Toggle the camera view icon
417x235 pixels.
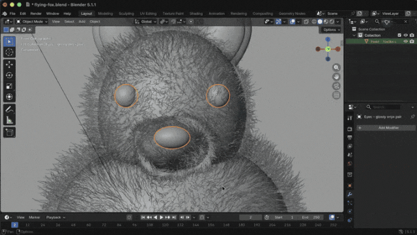tap(336, 86)
